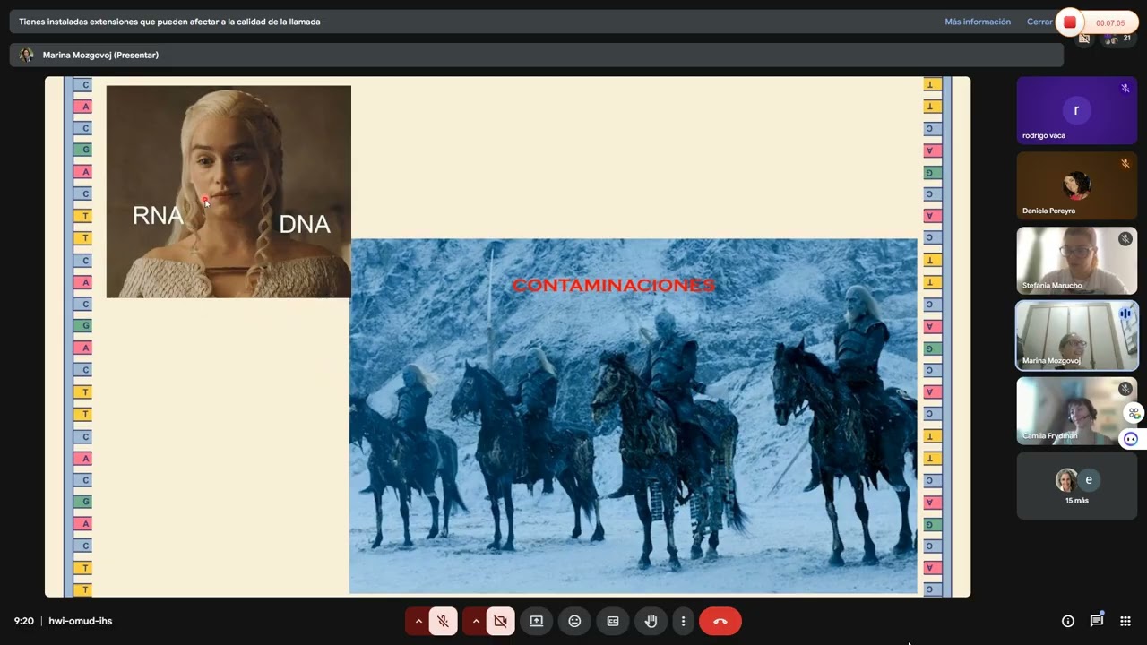Open the activities grid icon
Screen dimensions: 1147x645
coord(1125,621)
